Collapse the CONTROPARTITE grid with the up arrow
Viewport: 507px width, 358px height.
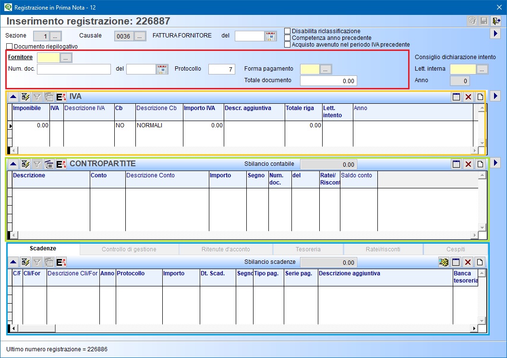point(13,164)
